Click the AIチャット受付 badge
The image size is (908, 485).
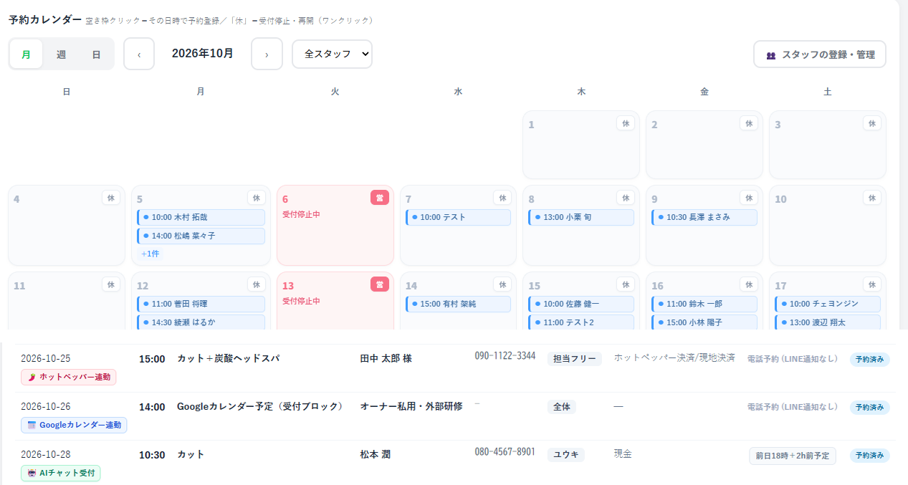point(61,473)
